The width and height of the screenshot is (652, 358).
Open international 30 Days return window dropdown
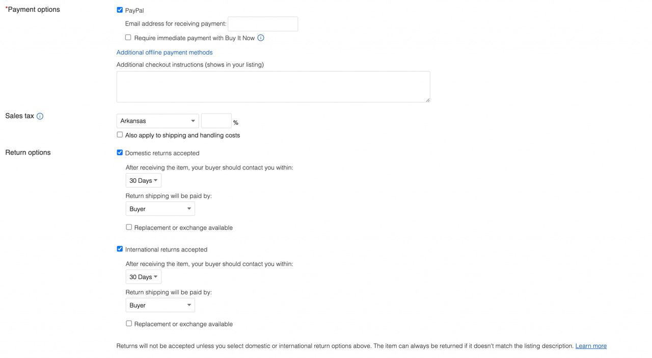pos(143,277)
